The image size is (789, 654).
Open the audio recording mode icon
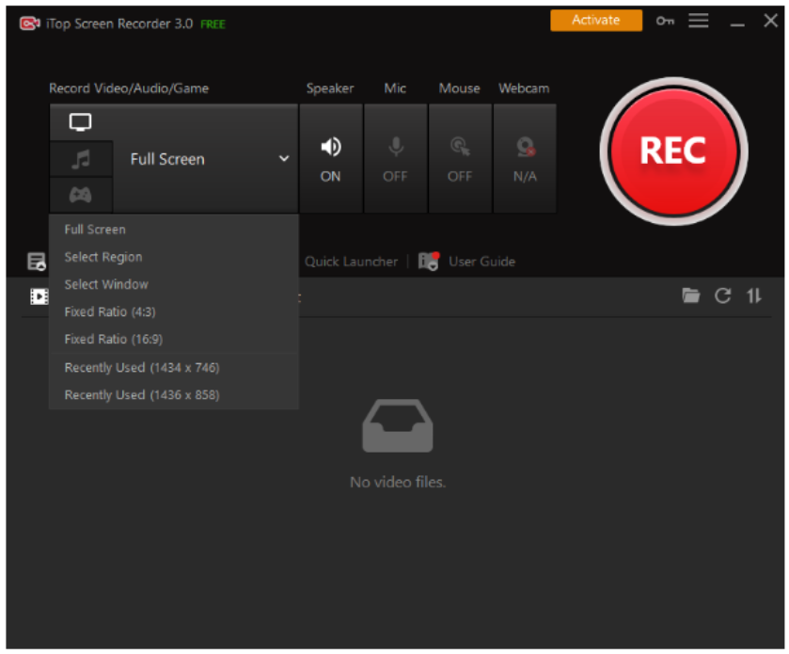coord(81,158)
